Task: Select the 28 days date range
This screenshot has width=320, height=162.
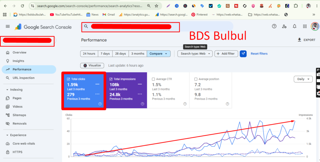Action: click(120, 54)
